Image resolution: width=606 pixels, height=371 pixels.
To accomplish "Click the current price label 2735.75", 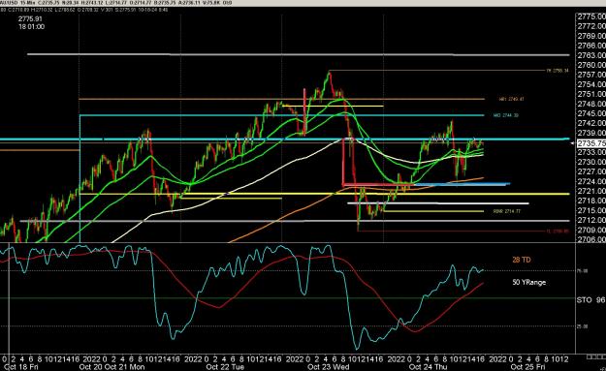I will pyautogui.click(x=591, y=143).
